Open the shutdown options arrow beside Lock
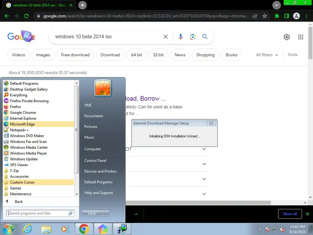Viewport: 313px width, 235px height. tap(105, 213)
